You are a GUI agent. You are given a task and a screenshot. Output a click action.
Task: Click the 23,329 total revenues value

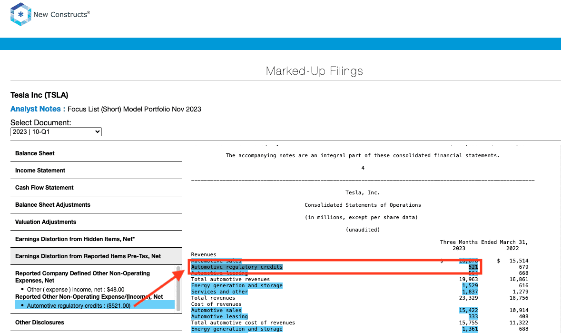point(468,298)
